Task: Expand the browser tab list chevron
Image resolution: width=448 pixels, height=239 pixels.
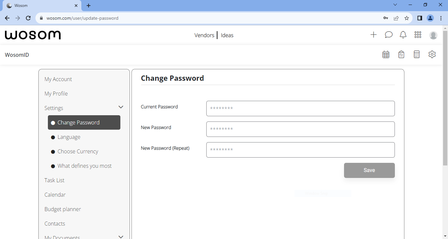Action: [395, 5]
